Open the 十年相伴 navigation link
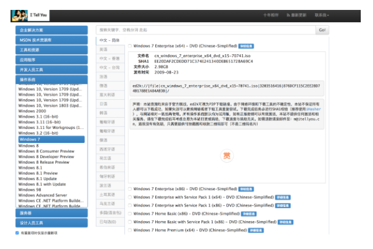Screen dimensions: 373x249 click(271, 15)
